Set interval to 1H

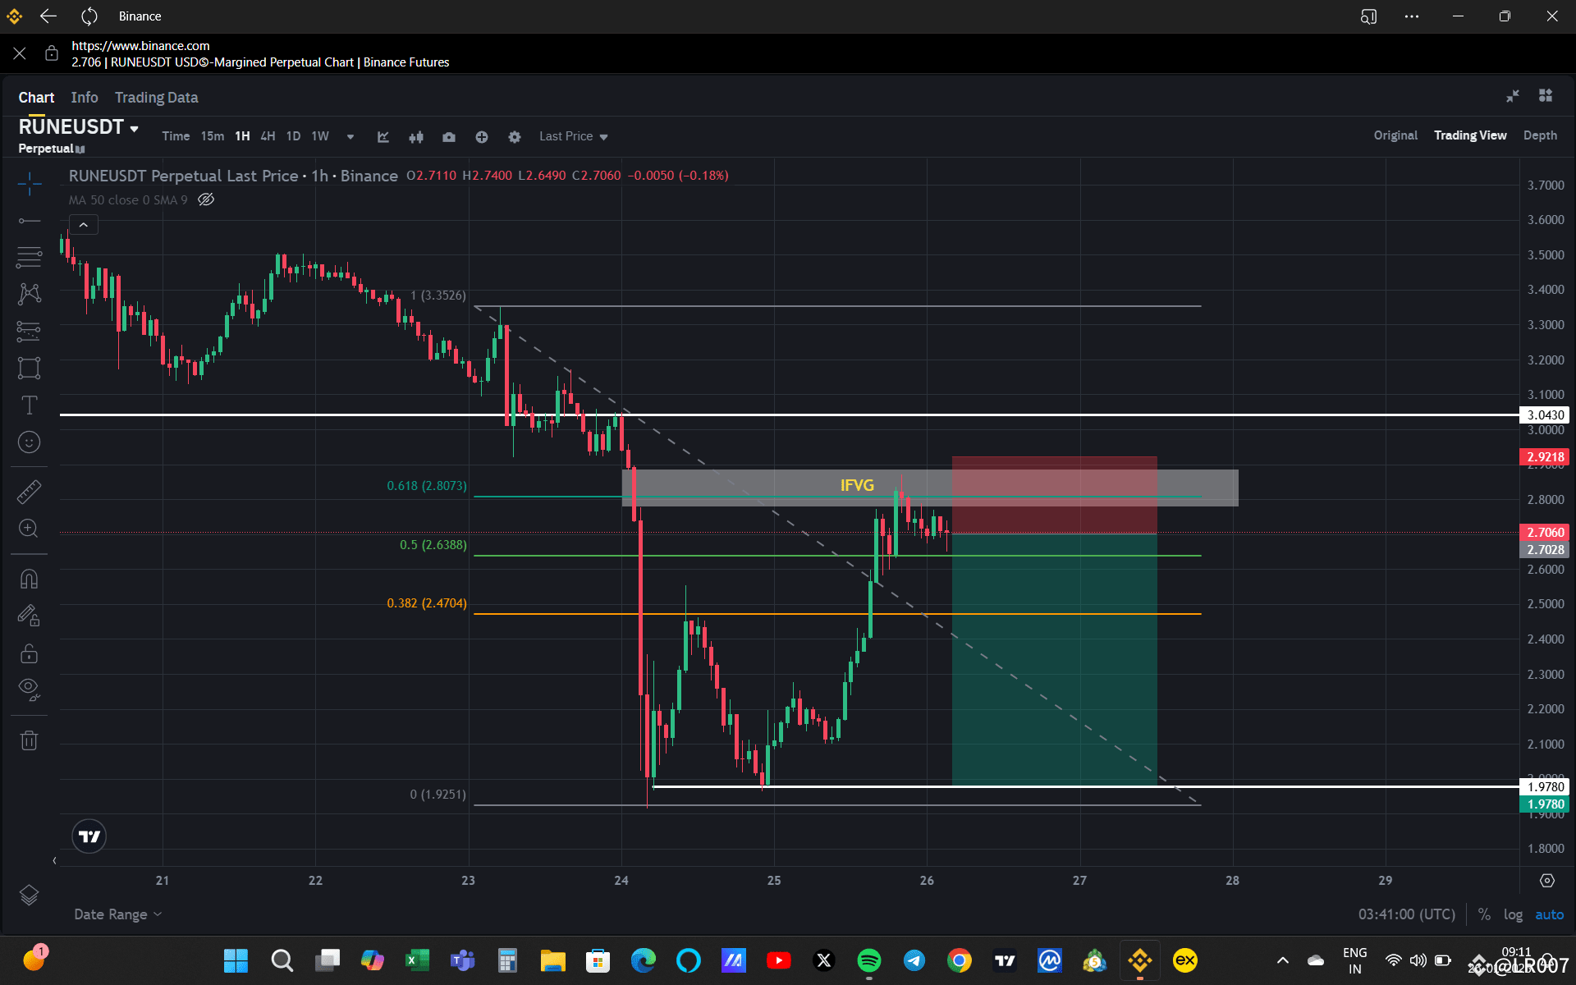point(242,136)
